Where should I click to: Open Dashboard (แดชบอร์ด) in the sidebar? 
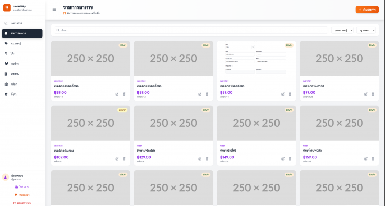pyautogui.click(x=22, y=23)
